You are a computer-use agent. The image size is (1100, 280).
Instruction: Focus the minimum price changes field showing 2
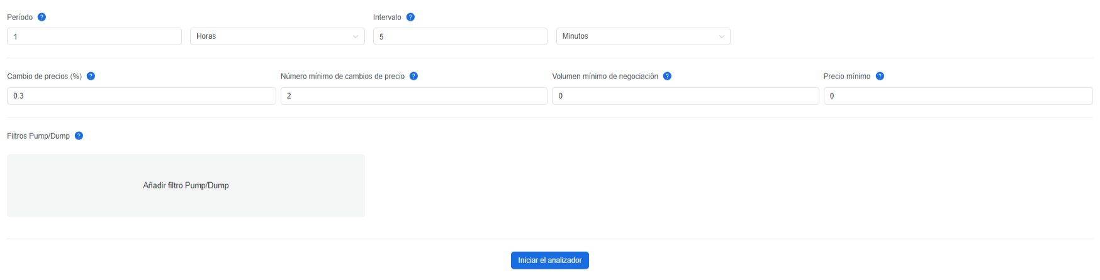pyautogui.click(x=414, y=96)
